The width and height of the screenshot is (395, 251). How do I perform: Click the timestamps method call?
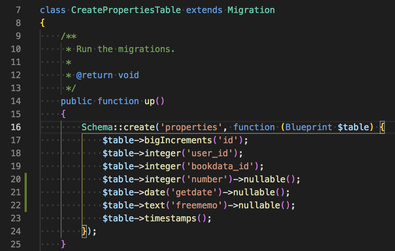coord(170,218)
